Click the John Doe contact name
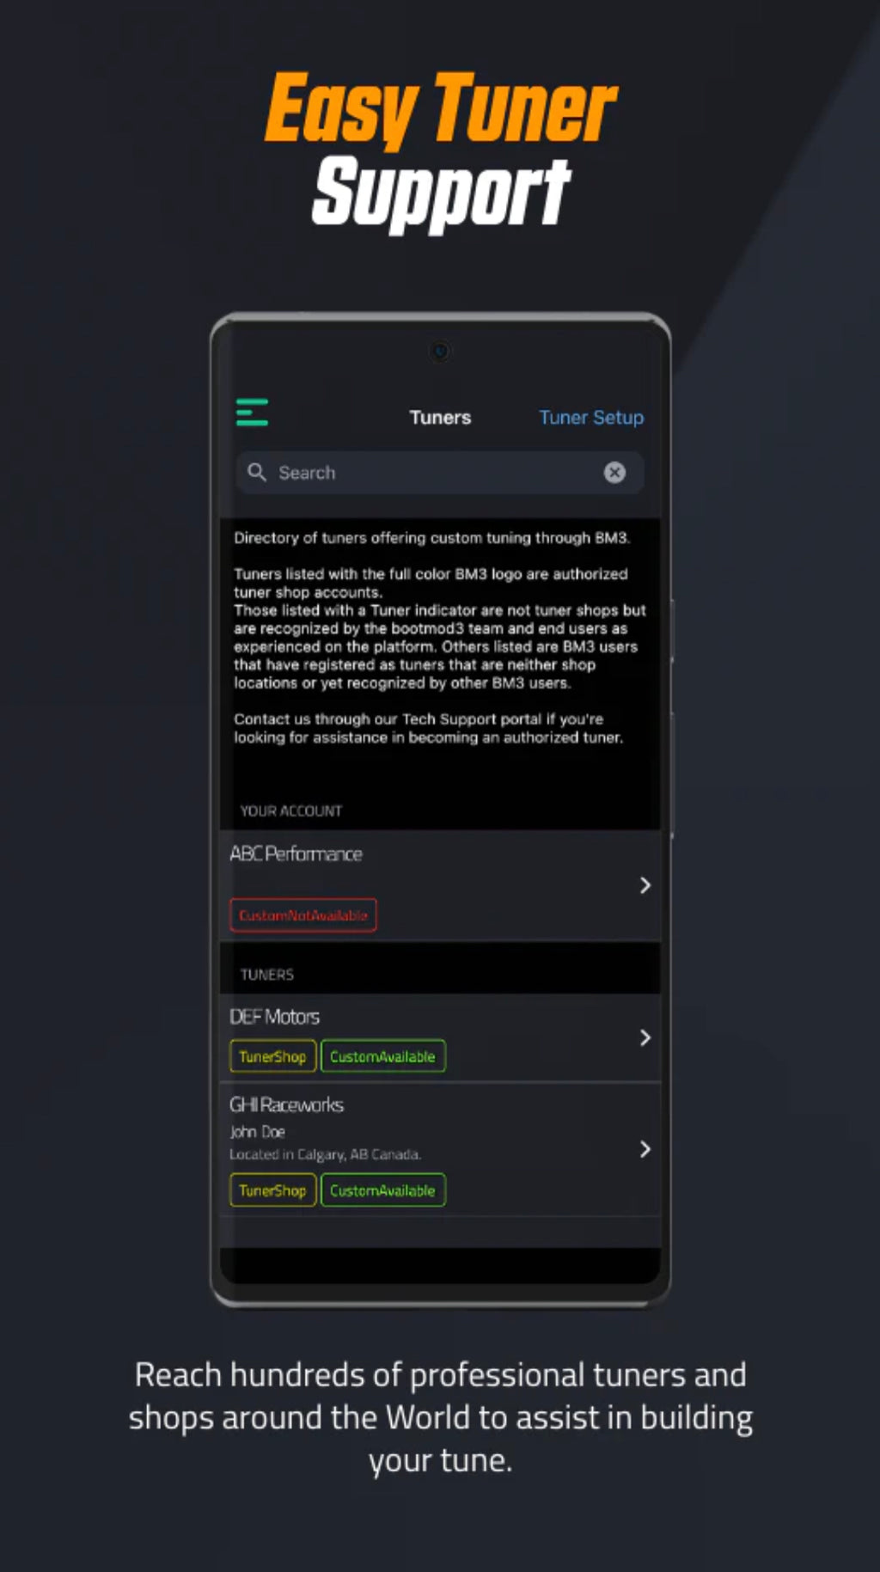Screen dimensions: 880x1572 tap(257, 1132)
